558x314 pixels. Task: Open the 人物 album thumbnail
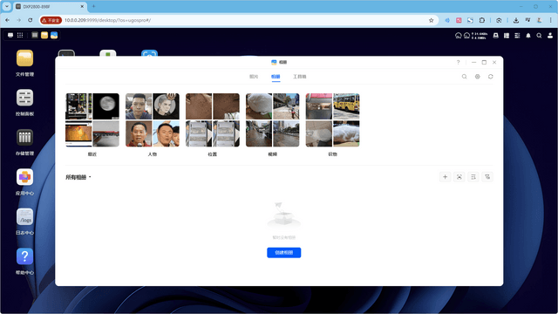coord(153,120)
